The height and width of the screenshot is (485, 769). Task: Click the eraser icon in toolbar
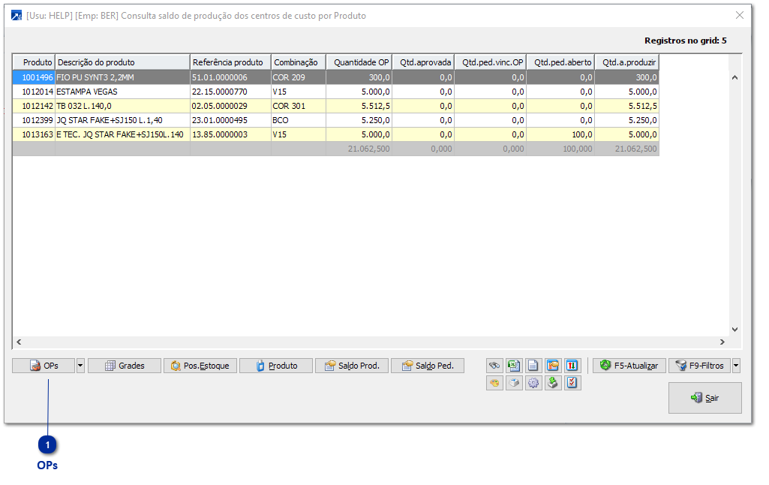pyautogui.click(x=514, y=383)
